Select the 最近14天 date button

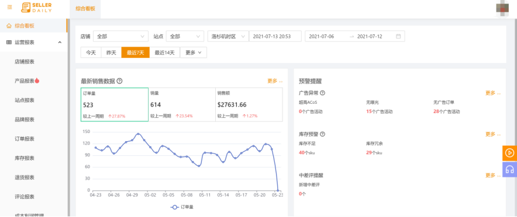click(x=164, y=52)
